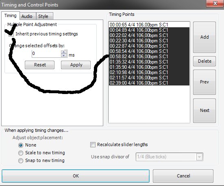224x186 pixels.
Task: Increase offset using the spinner up arrow
Action: click(x=64, y=52)
